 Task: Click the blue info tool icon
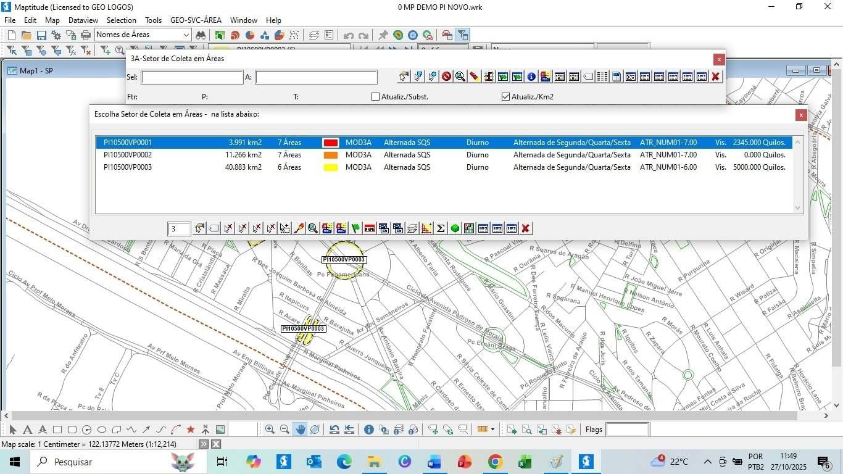[x=368, y=430]
